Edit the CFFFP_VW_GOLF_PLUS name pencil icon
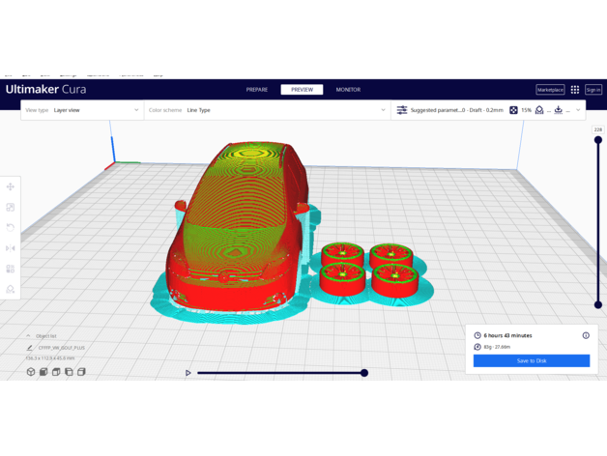This screenshot has height=456, width=607. 30,348
